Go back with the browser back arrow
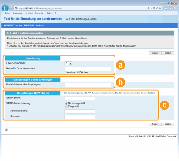 tap(5, 8)
